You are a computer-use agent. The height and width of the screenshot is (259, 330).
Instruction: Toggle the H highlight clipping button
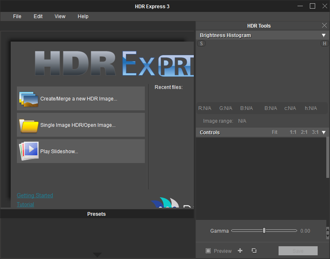pyautogui.click(x=325, y=44)
